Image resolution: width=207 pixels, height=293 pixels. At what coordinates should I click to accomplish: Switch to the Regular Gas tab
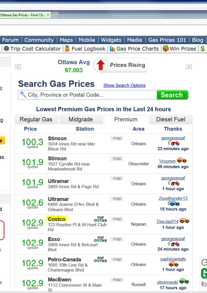click(x=36, y=119)
